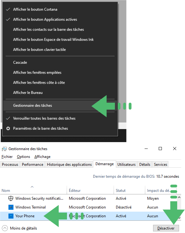Screen dimensions: 185x233
Task: Open the Affichage menu
Action: click(x=42, y=157)
